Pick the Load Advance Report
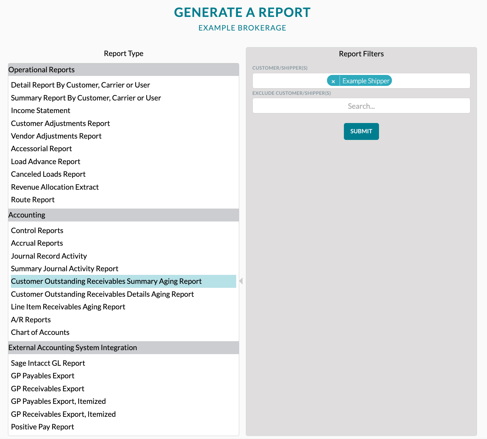 coord(46,161)
